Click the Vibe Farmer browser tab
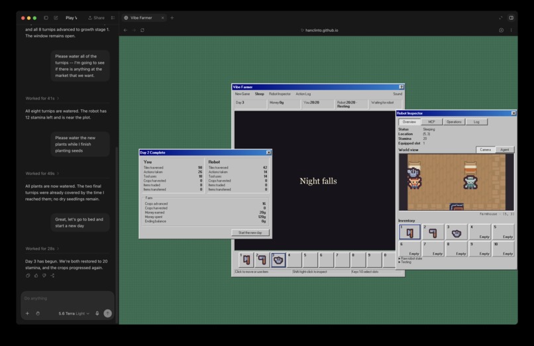 (x=143, y=18)
